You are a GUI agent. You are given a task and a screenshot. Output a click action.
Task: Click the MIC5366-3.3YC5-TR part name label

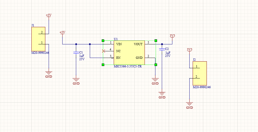pyautogui.click(x=128, y=67)
